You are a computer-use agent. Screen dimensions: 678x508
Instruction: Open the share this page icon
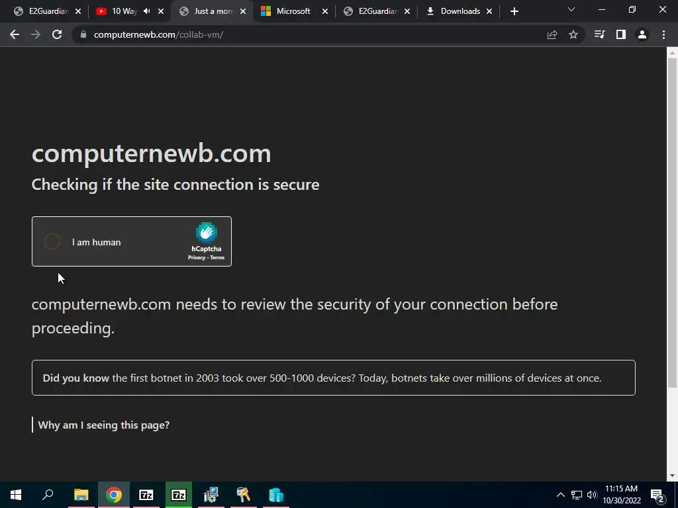point(552,34)
